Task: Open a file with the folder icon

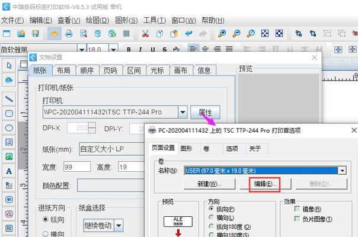Action: [21, 34]
